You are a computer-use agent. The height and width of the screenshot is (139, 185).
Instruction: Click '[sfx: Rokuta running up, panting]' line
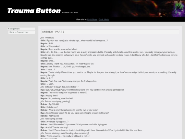55,101
